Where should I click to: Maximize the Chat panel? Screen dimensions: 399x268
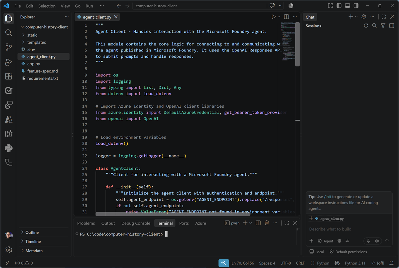coord(384,17)
